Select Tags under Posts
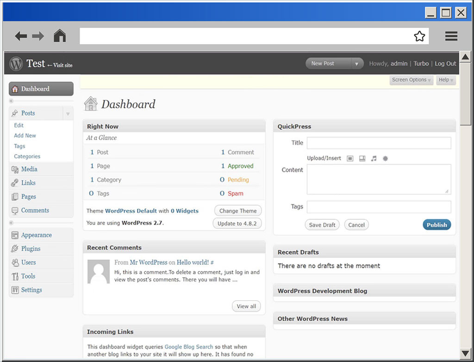The image size is (474, 362). (x=19, y=146)
